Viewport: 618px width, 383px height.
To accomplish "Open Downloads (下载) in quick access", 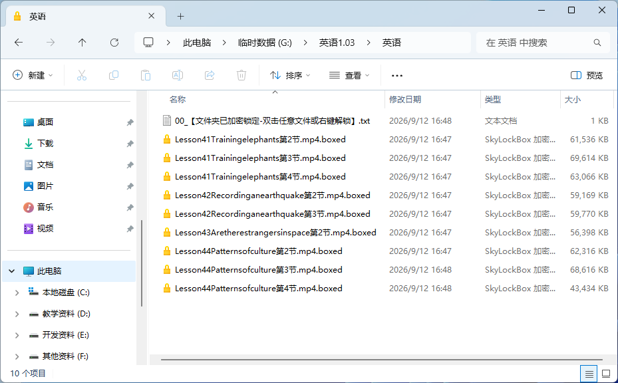I will click(x=45, y=144).
